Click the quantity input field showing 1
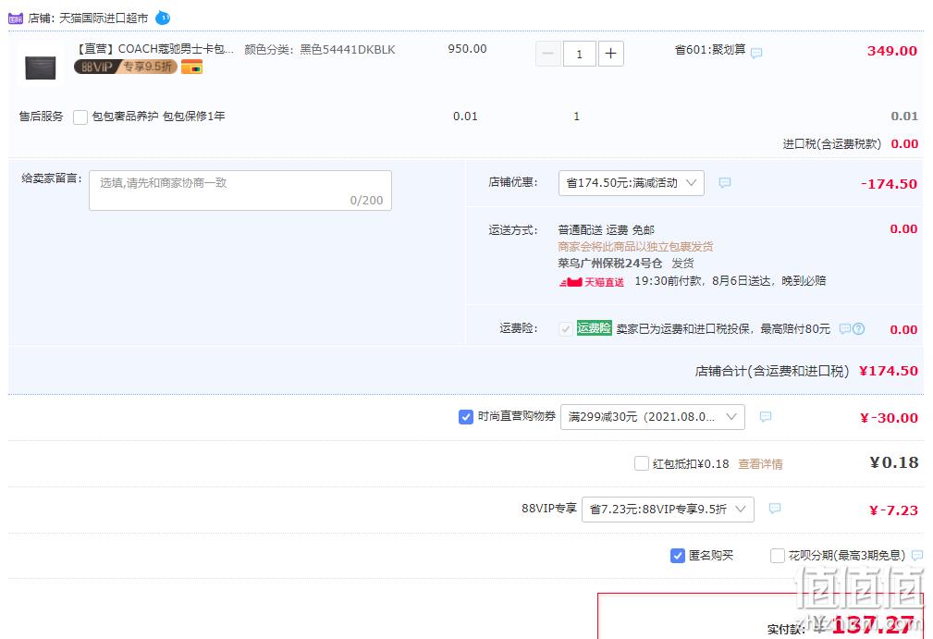The height and width of the screenshot is (639, 933). tap(580, 55)
